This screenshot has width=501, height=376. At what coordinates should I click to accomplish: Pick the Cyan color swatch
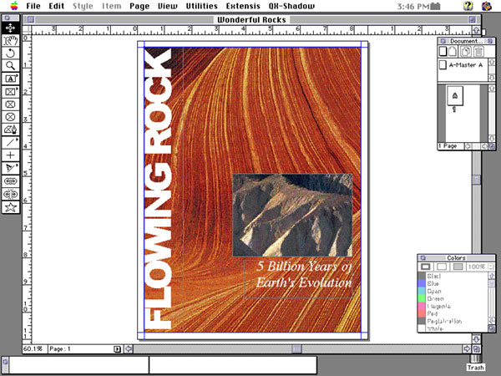[x=434, y=292]
